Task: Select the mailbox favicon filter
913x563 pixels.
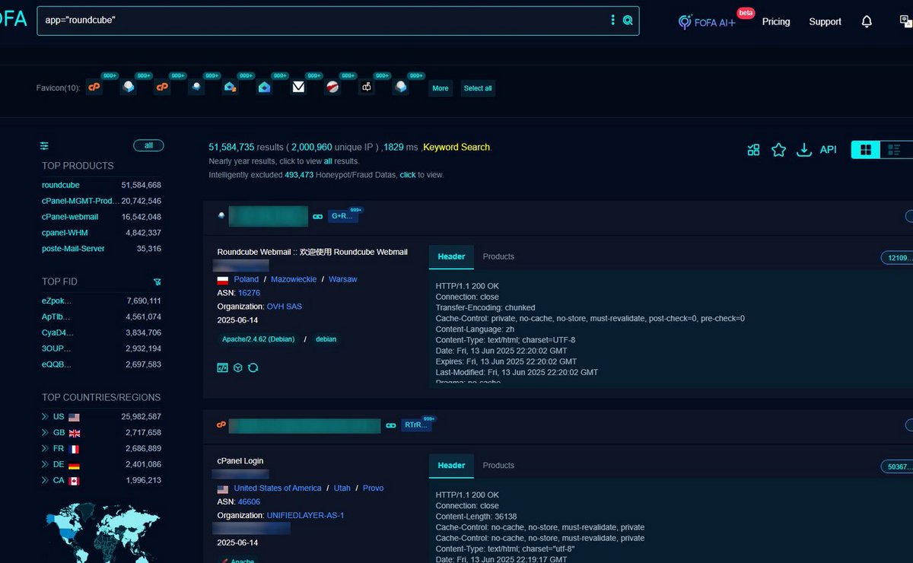Action: (366, 87)
